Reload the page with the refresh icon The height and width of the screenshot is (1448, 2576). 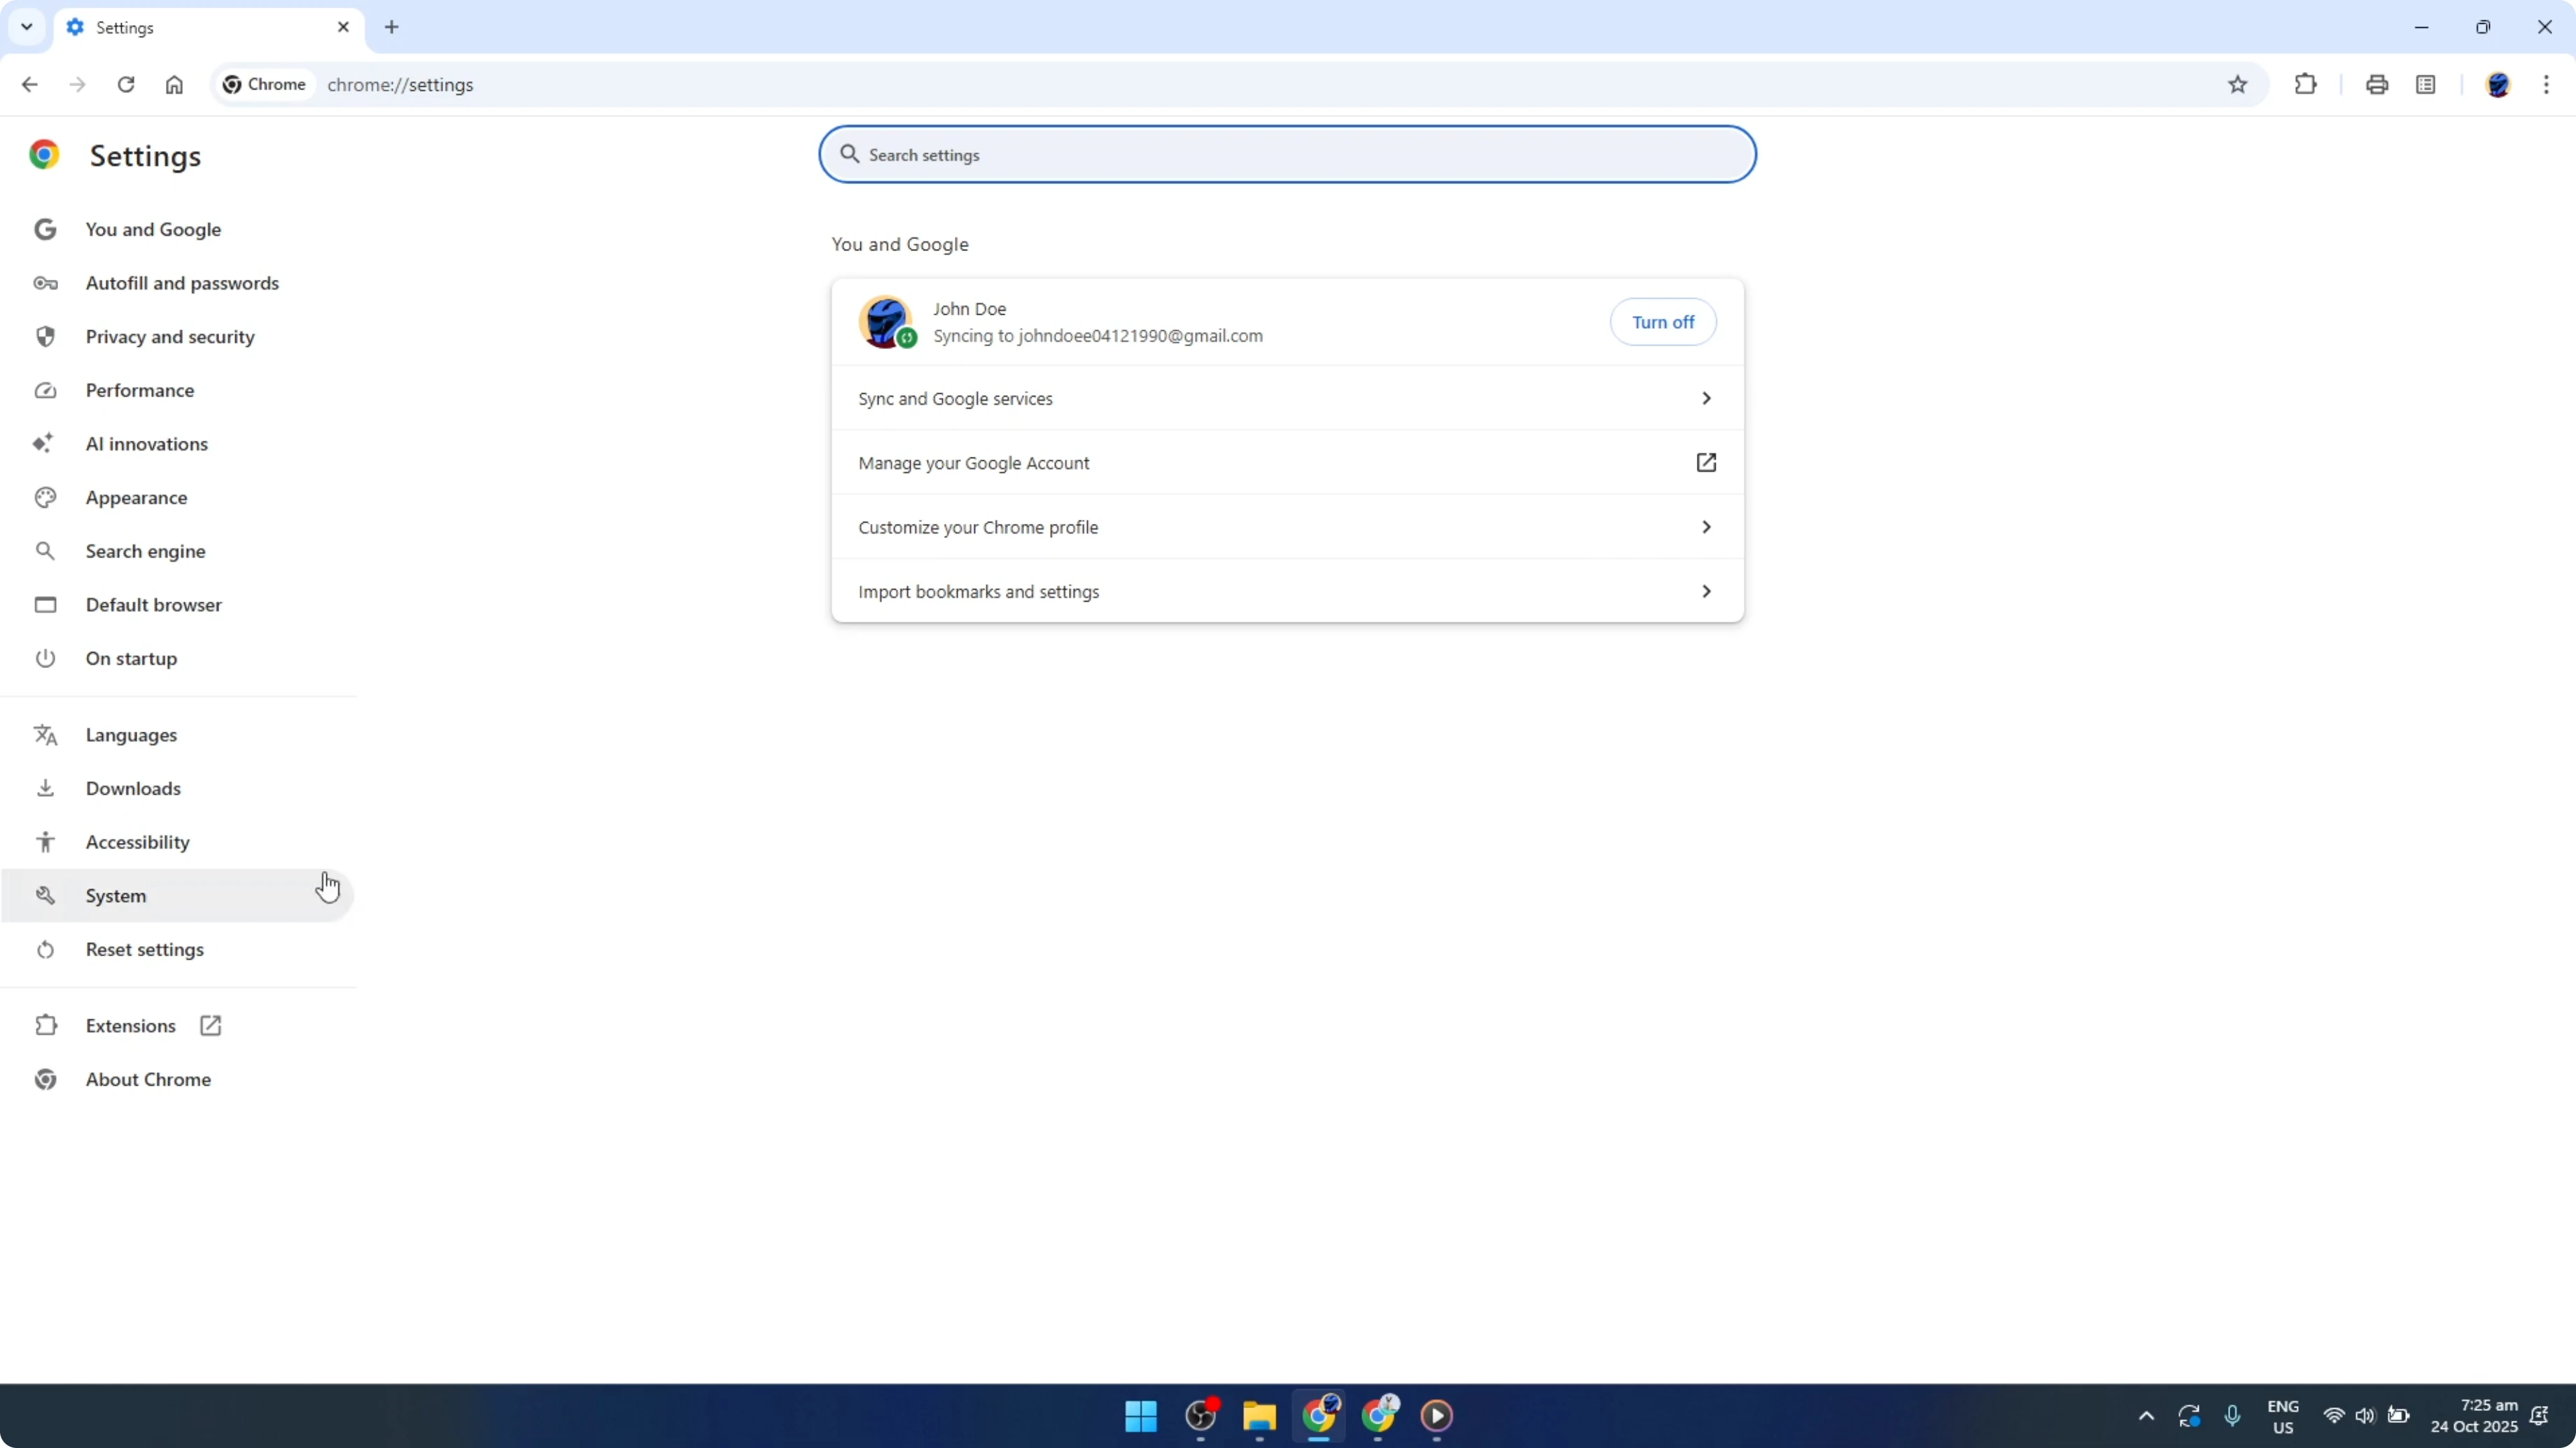pos(126,84)
